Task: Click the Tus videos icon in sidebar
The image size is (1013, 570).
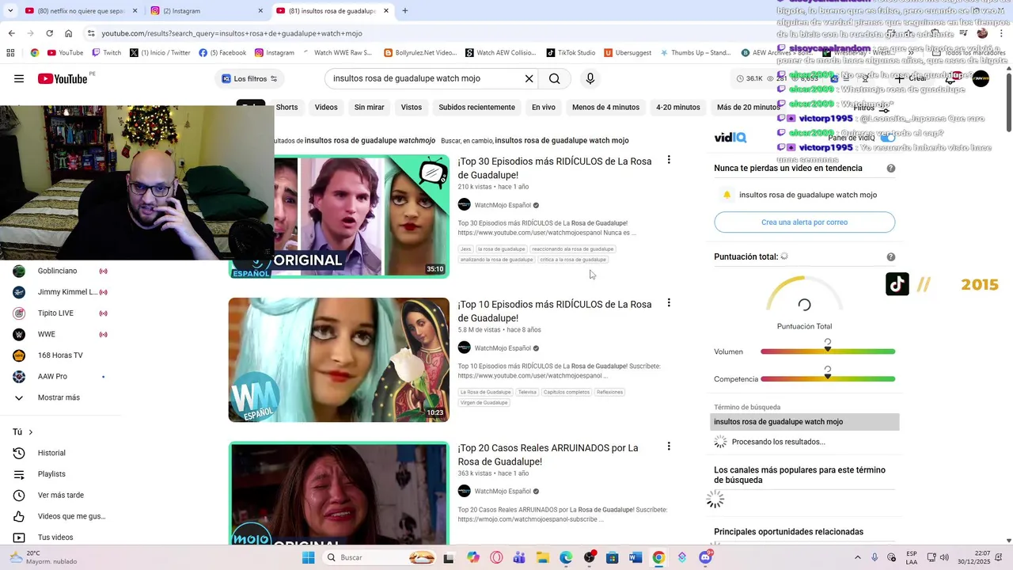Action: [x=19, y=538]
